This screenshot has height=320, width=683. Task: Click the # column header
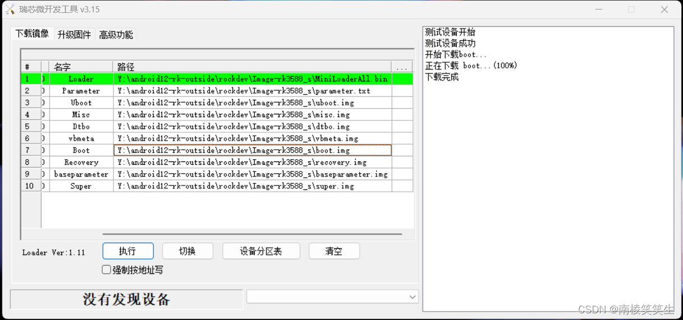(31, 67)
